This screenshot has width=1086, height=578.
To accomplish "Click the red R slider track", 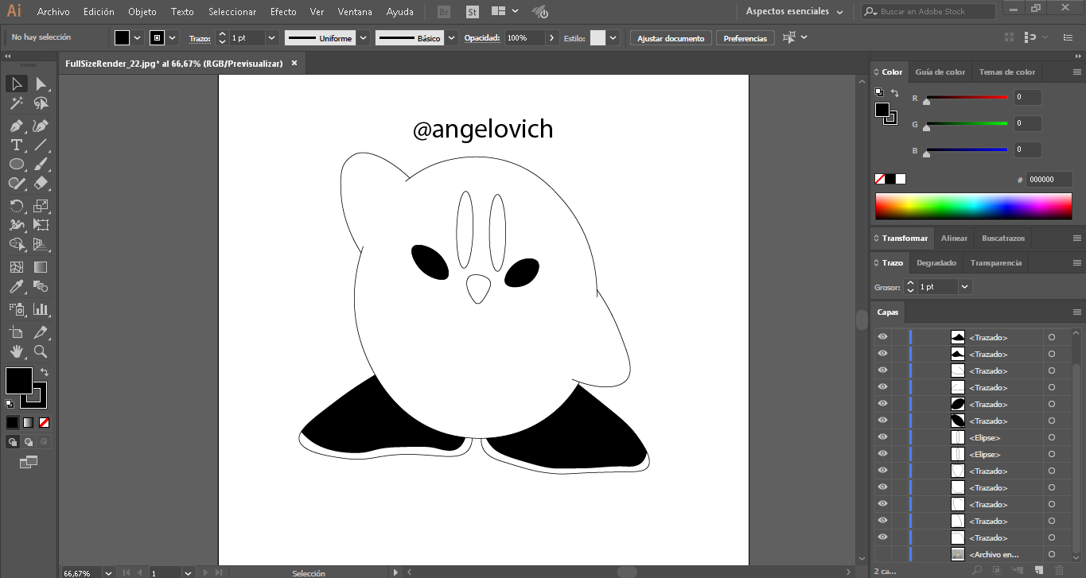I will pos(967,97).
